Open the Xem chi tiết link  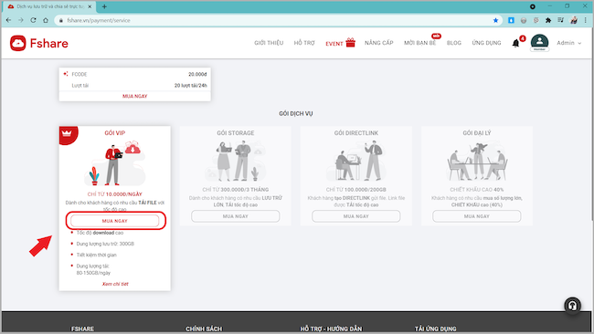tap(115, 284)
